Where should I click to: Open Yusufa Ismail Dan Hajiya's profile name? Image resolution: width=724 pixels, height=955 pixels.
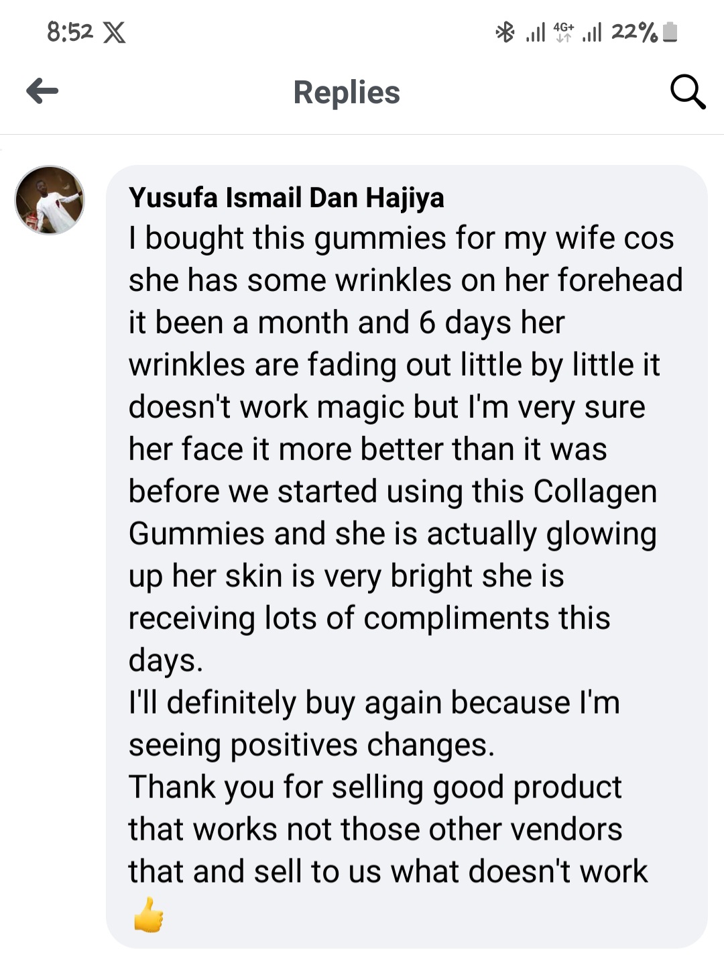click(x=286, y=198)
